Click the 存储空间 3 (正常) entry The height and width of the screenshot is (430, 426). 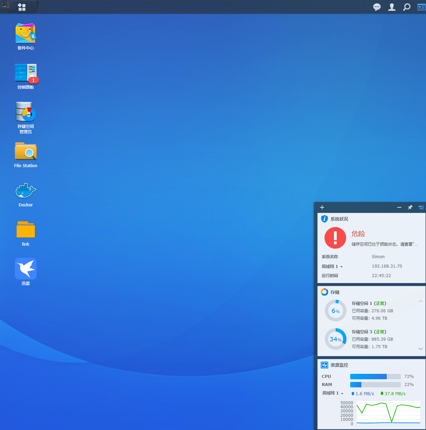(x=369, y=332)
